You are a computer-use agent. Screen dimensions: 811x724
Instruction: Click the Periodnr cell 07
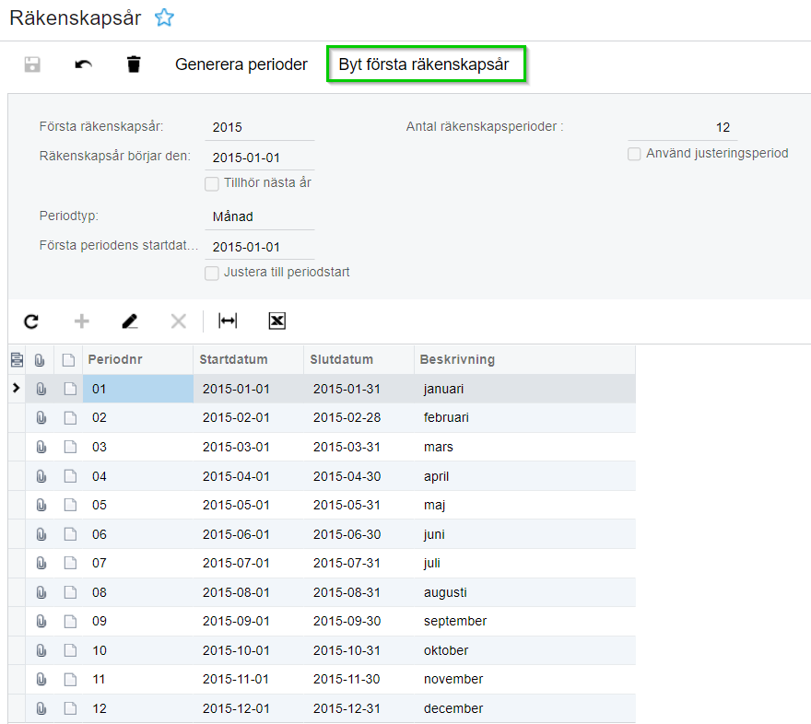[138, 564]
